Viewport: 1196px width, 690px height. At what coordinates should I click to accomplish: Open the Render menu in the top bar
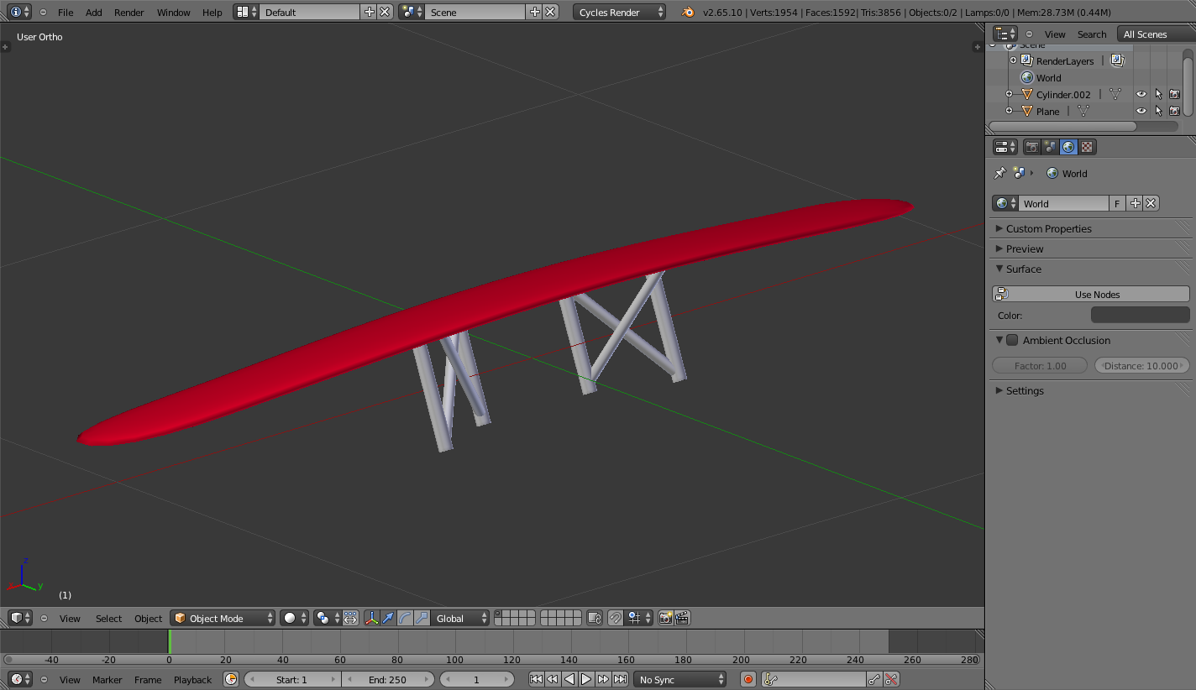(129, 12)
